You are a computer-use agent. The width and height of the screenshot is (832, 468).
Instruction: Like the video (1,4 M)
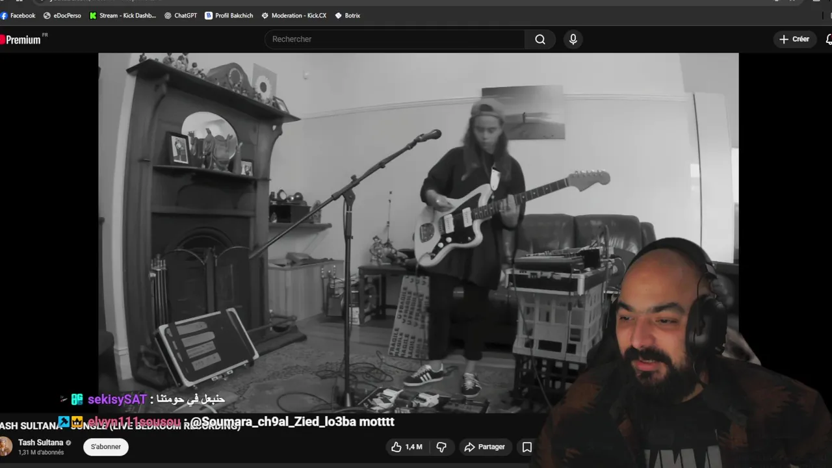[407, 447]
